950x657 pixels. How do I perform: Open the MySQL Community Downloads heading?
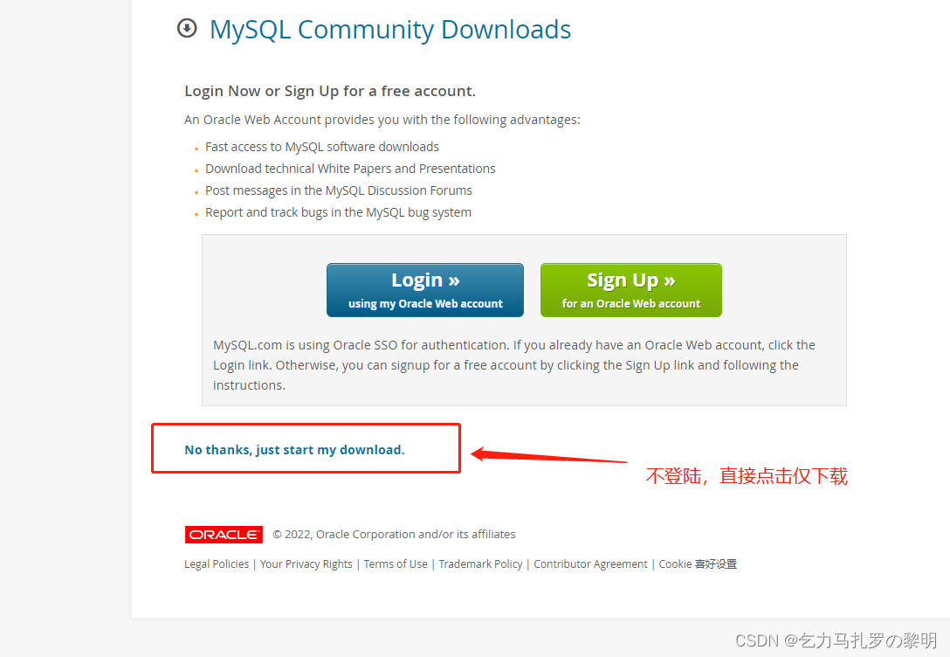click(x=389, y=30)
